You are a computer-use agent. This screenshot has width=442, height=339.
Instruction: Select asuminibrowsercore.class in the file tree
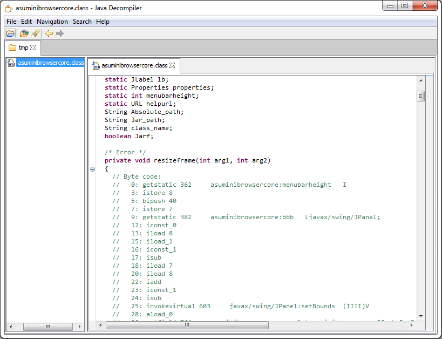[51, 63]
